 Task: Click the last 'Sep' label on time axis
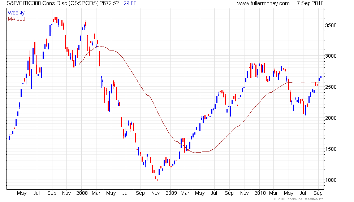[318, 193]
